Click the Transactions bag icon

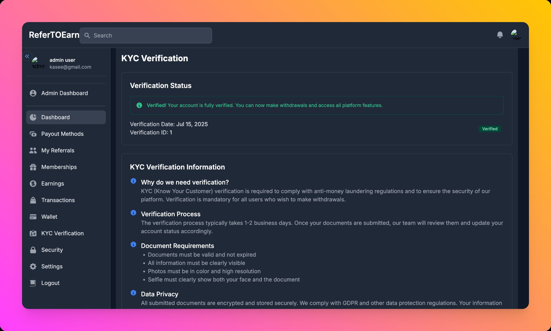point(33,200)
